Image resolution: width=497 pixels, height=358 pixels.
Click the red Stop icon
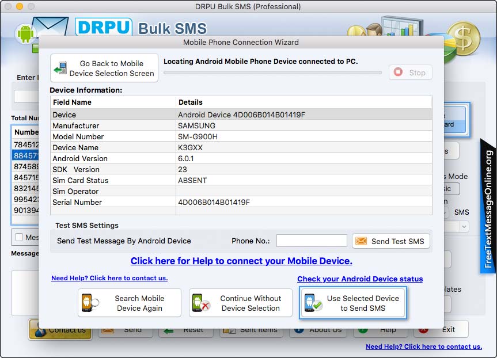(x=398, y=73)
